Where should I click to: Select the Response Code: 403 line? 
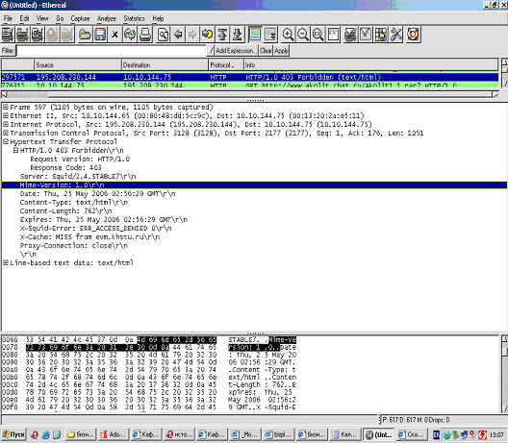click(65, 167)
